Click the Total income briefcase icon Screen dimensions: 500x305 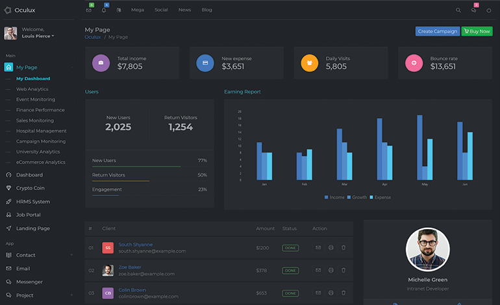tap(101, 63)
